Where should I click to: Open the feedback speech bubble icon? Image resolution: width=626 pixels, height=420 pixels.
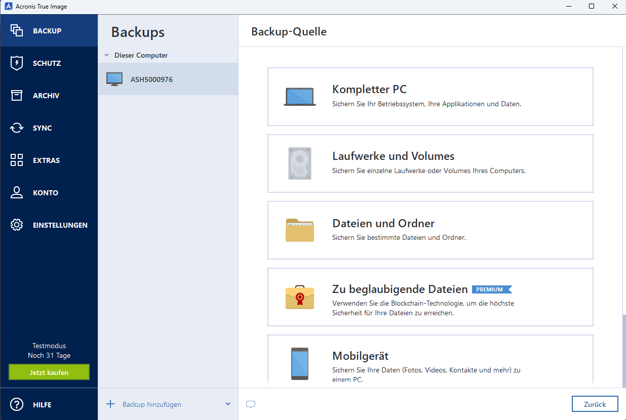click(250, 404)
